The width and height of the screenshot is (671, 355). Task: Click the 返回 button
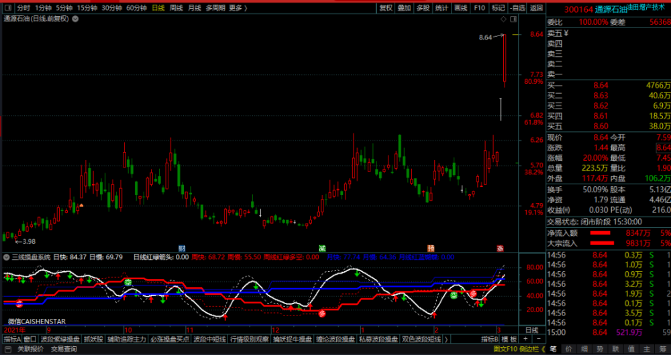[535, 8]
